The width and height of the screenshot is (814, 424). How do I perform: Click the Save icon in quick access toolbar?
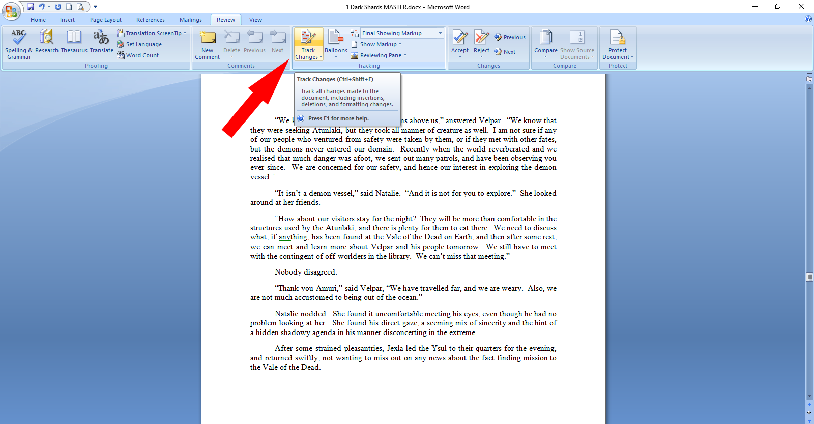[31, 7]
